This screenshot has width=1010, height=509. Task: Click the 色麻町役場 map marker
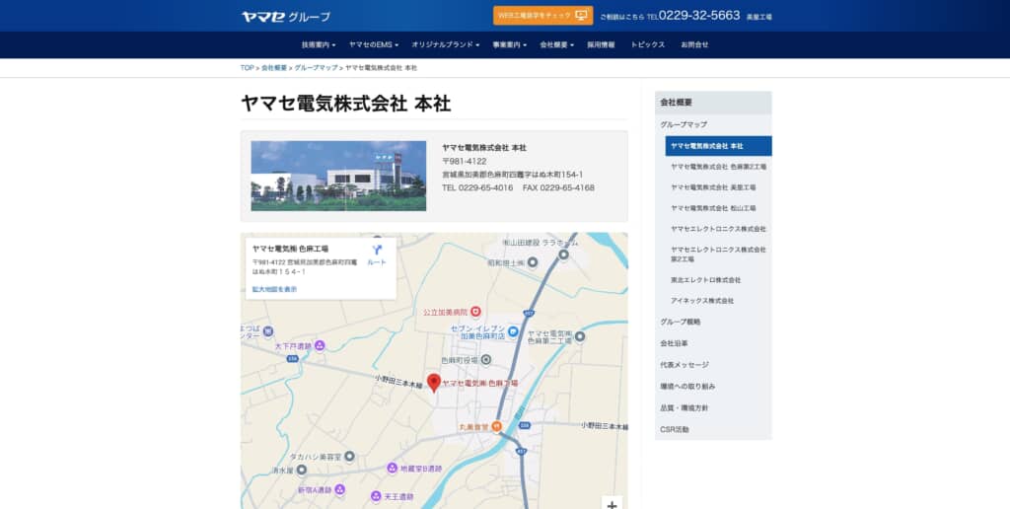coord(486,359)
